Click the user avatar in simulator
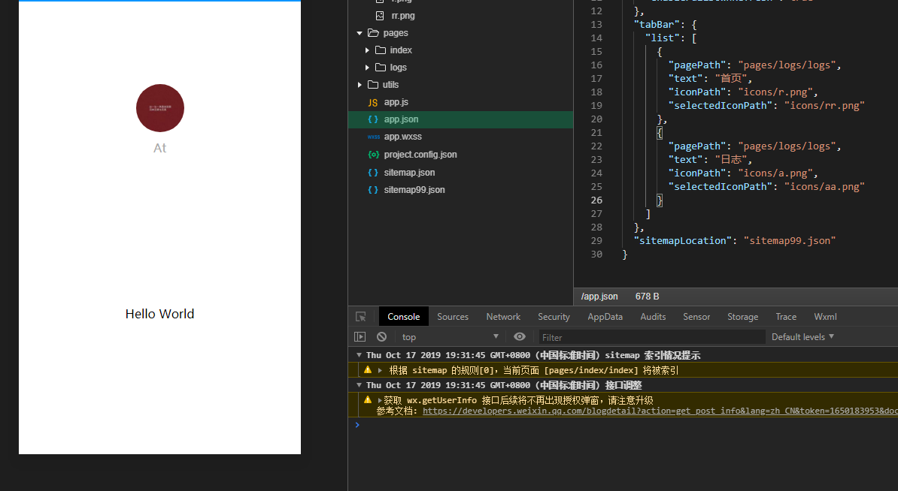Screen dimensions: 898x491 click(160, 108)
